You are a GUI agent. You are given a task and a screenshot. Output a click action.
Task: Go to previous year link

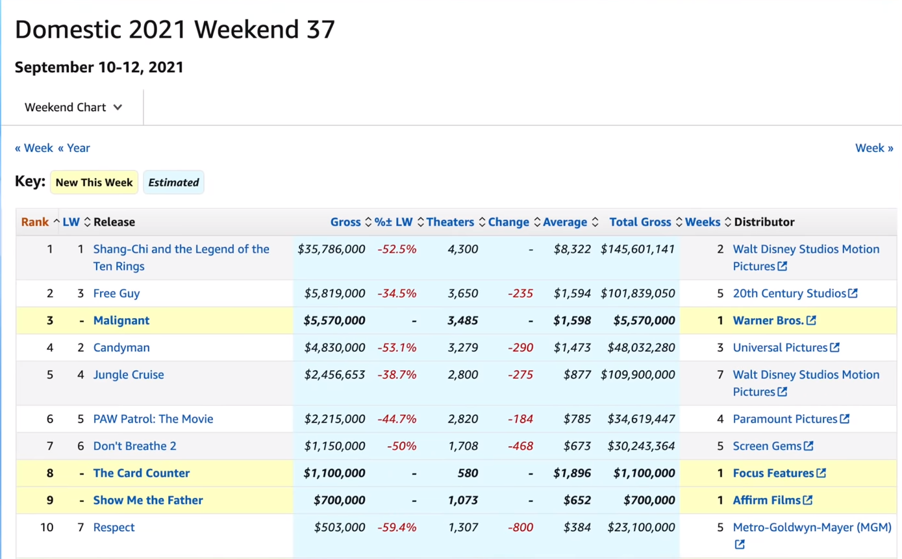click(74, 148)
